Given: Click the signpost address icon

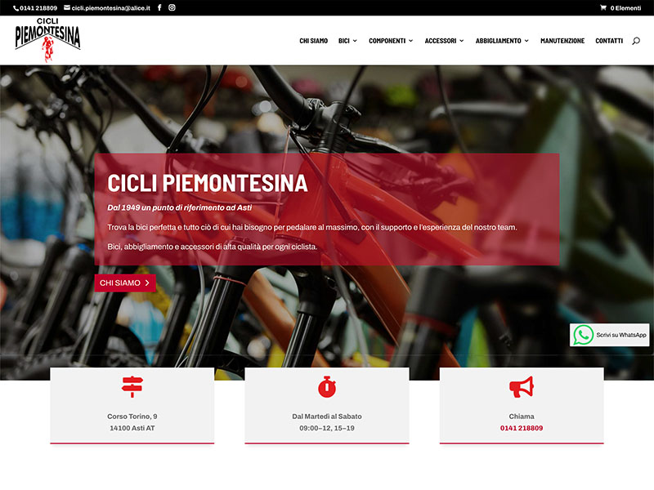Looking at the screenshot, I should (x=132, y=386).
